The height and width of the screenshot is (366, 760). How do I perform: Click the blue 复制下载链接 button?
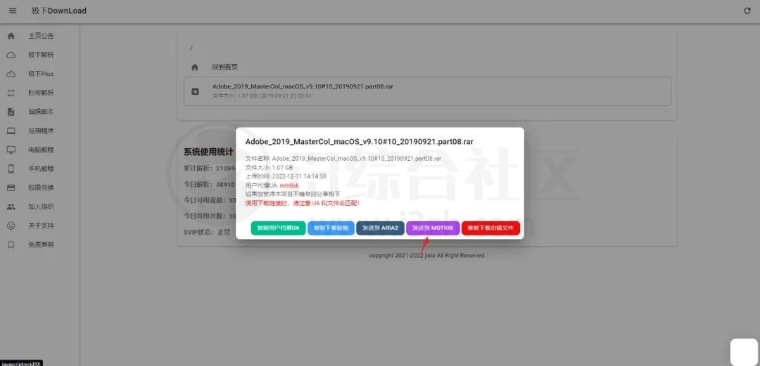click(x=331, y=228)
